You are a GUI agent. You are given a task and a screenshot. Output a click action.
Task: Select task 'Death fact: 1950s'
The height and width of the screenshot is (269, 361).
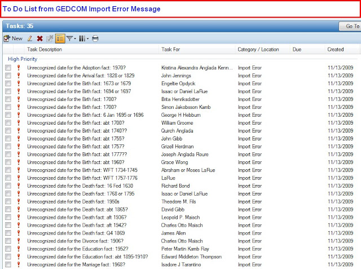coord(73,201)
